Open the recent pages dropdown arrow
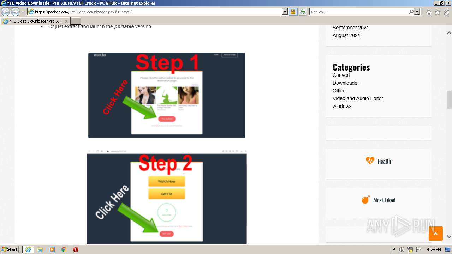The width and height of the screenshot is (452, 254). pos(23,12)
